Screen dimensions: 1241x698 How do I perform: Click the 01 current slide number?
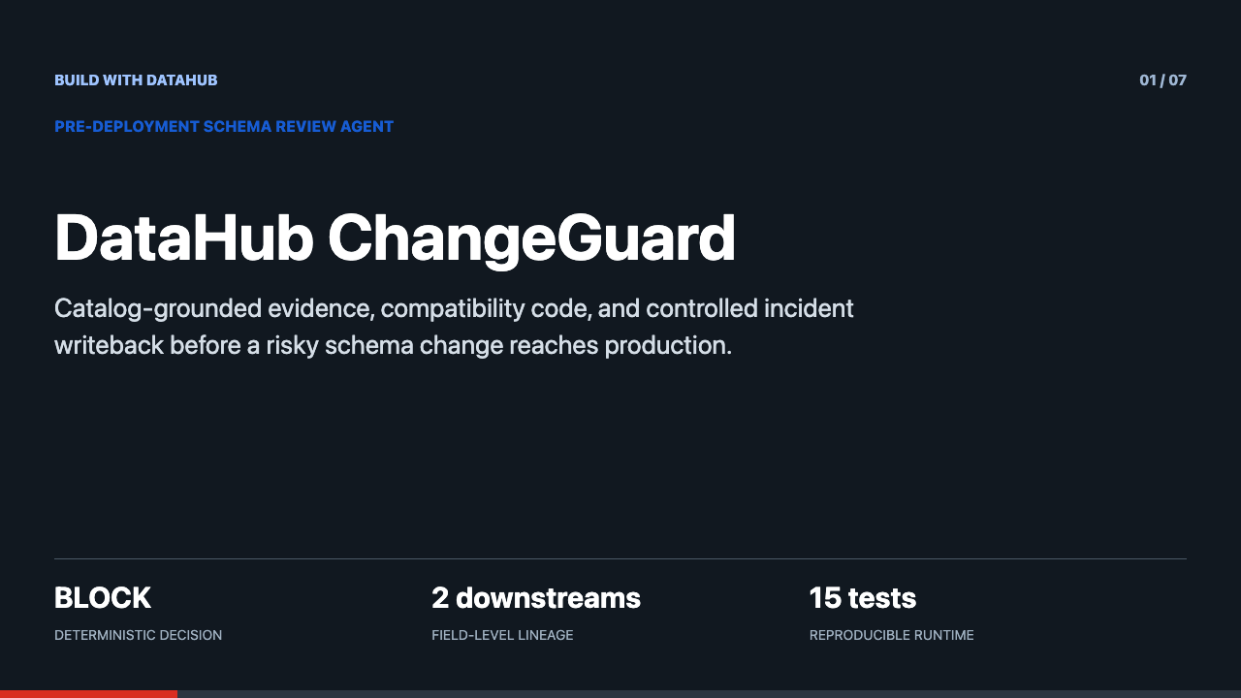click(x=1148, y=80)
